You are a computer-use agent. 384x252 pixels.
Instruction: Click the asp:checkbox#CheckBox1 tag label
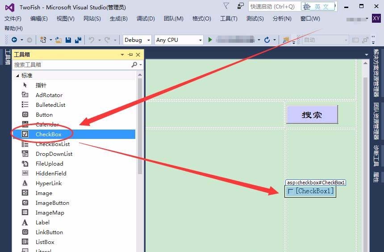316,183
